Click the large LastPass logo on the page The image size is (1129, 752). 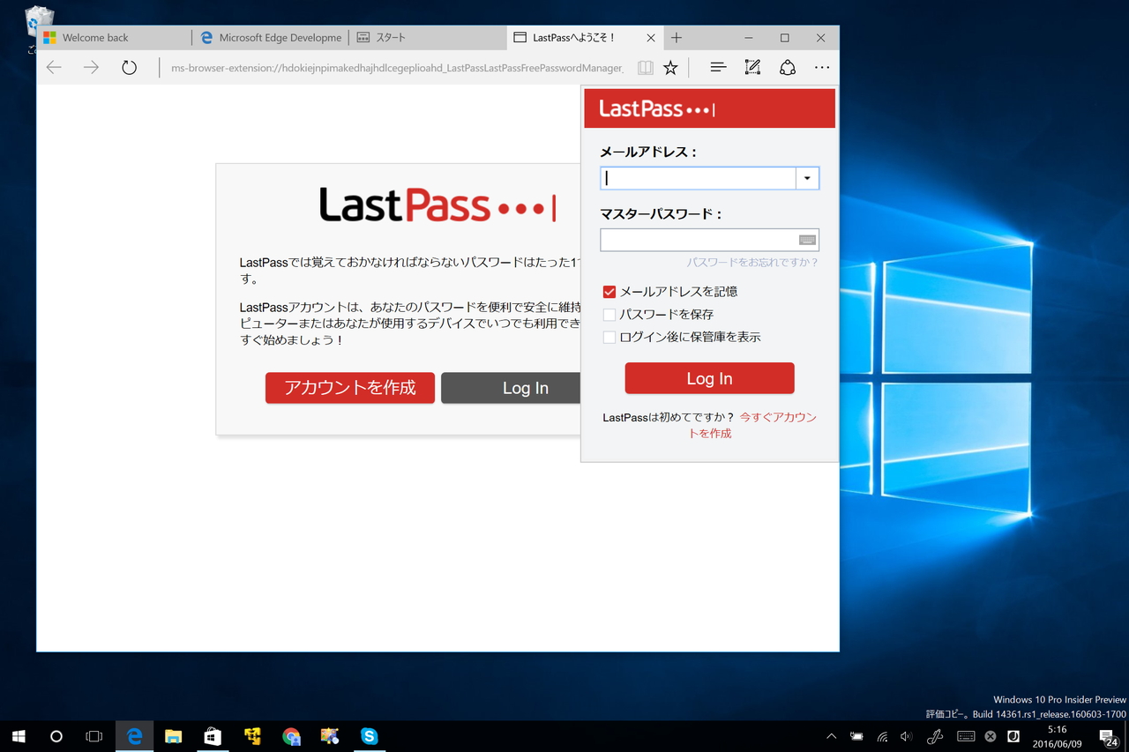437,205
